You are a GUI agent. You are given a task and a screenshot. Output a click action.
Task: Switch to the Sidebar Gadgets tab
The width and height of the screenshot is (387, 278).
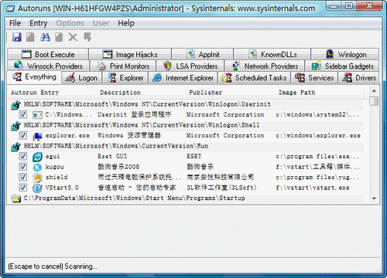coord(342,66)
